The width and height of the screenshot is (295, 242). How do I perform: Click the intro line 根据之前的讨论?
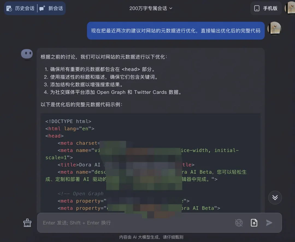(104, 57)
